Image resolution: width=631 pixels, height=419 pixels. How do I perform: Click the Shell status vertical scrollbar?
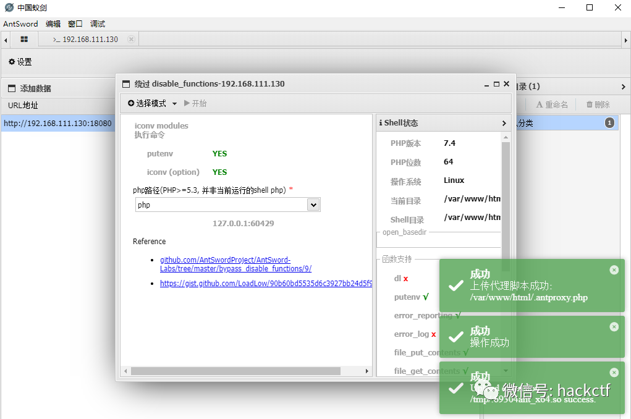(x=506, y=207)
